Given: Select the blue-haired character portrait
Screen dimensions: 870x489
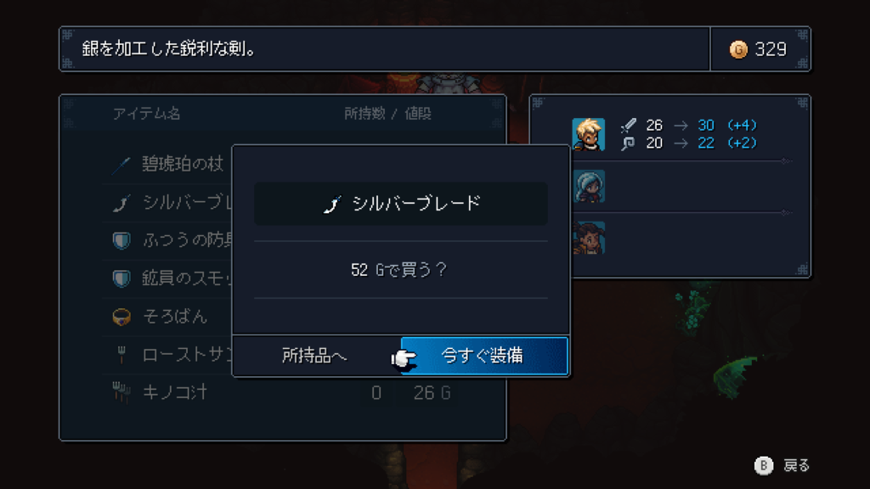Looking at the screenshot, I should (x=588, y=186).
